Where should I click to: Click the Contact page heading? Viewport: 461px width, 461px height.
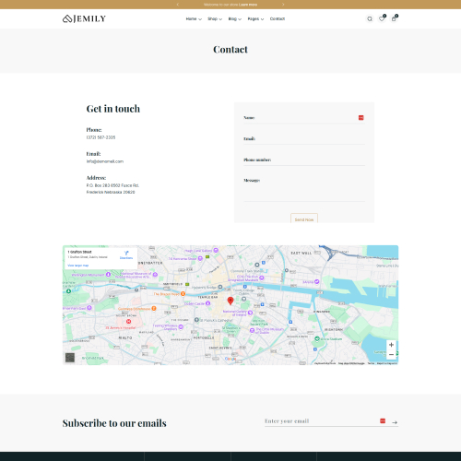point(230,50)
